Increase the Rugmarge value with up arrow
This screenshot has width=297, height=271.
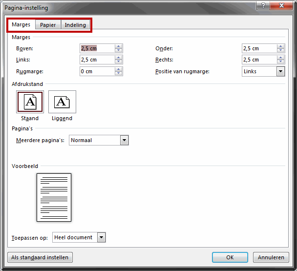(x=119, y=69)
